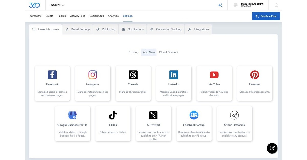This screenshot has height=160, width=307.
Task: Expand the Social product dropdown
Action: [x=58, y=5]
